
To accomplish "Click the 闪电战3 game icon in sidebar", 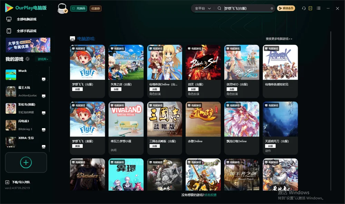I will point(11,125).
